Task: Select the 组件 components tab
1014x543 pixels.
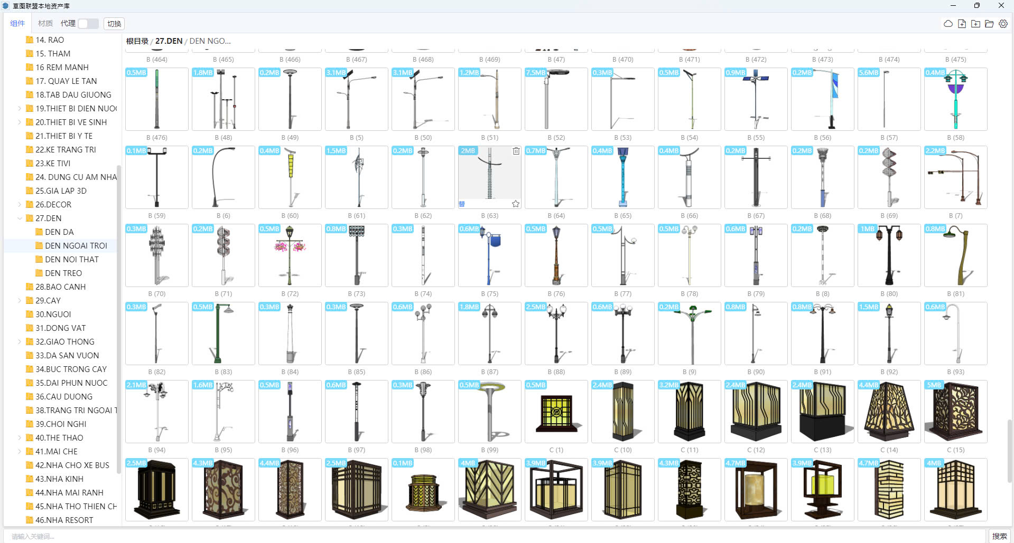Action: point(17,24)
